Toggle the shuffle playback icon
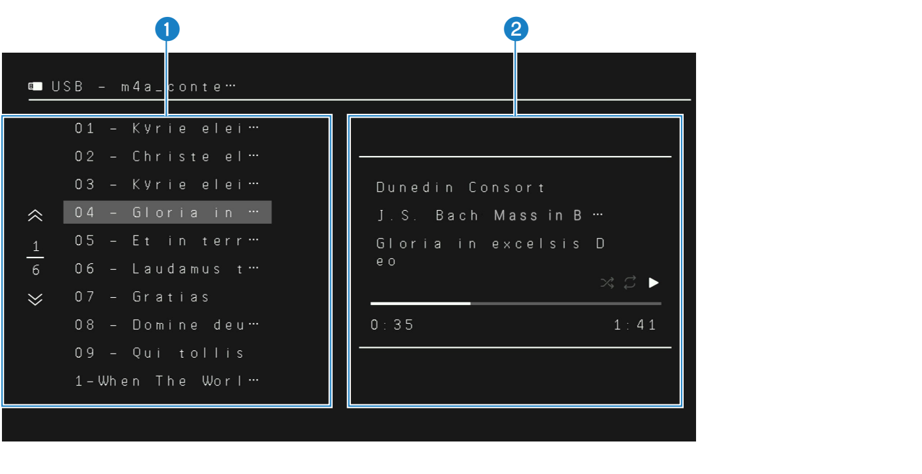922x474 pixels. (x=607, y=283)
